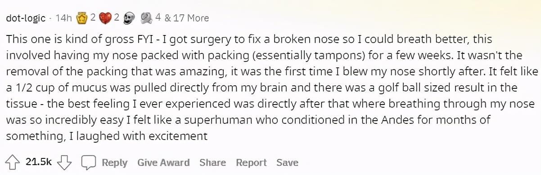Upvote the comment by dot-logic
Image resolution: width=541 pixels, height=175 pixels.
(x=13, y=162)
